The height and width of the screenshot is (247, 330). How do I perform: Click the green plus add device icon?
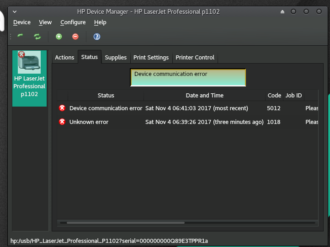coord(59,37)
